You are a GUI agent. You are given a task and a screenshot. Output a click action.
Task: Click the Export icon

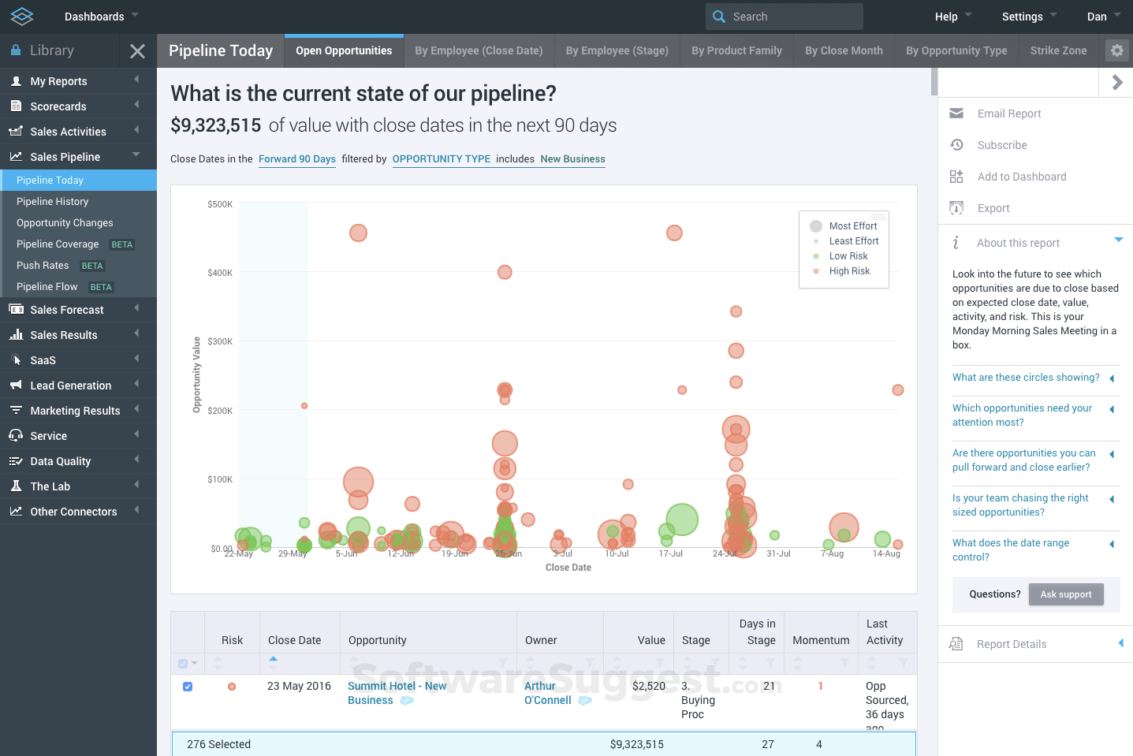pyautogui.click(x=956, y=208)
